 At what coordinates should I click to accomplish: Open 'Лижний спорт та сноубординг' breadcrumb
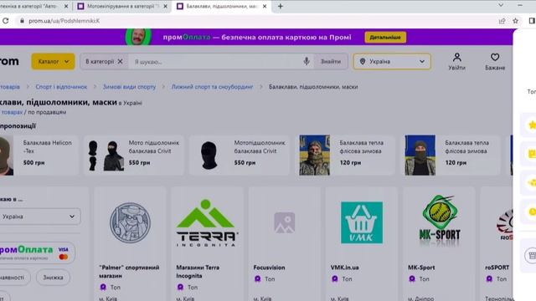212,87
